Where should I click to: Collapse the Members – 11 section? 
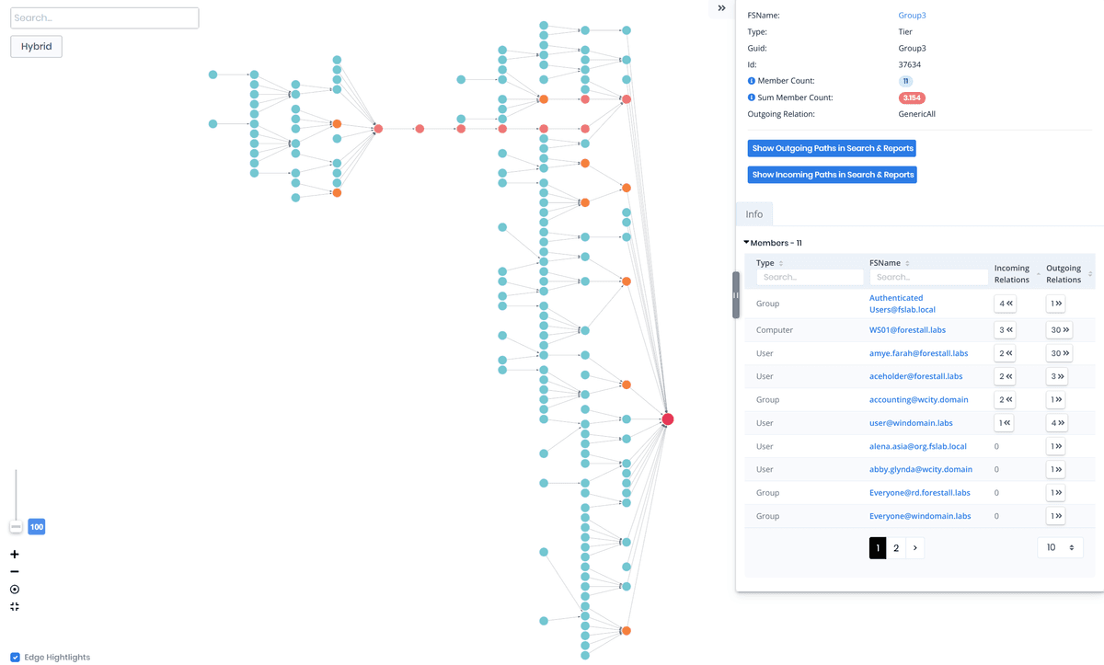[x=746, y=242]
